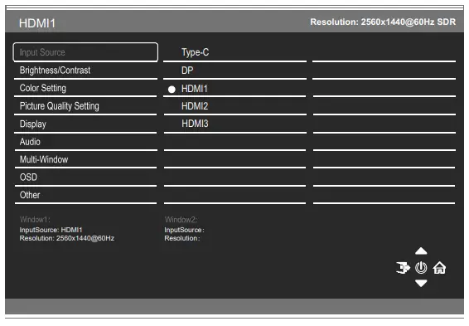The height and width of the screenshot is (326, 469).
Task: Open the OSD menu
Action: click(x=85, y=178)
